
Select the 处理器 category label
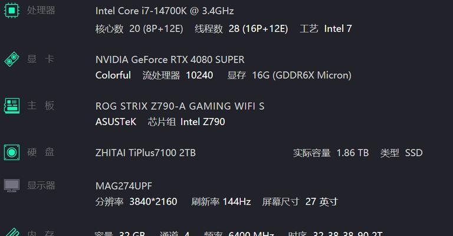[41, 11]
